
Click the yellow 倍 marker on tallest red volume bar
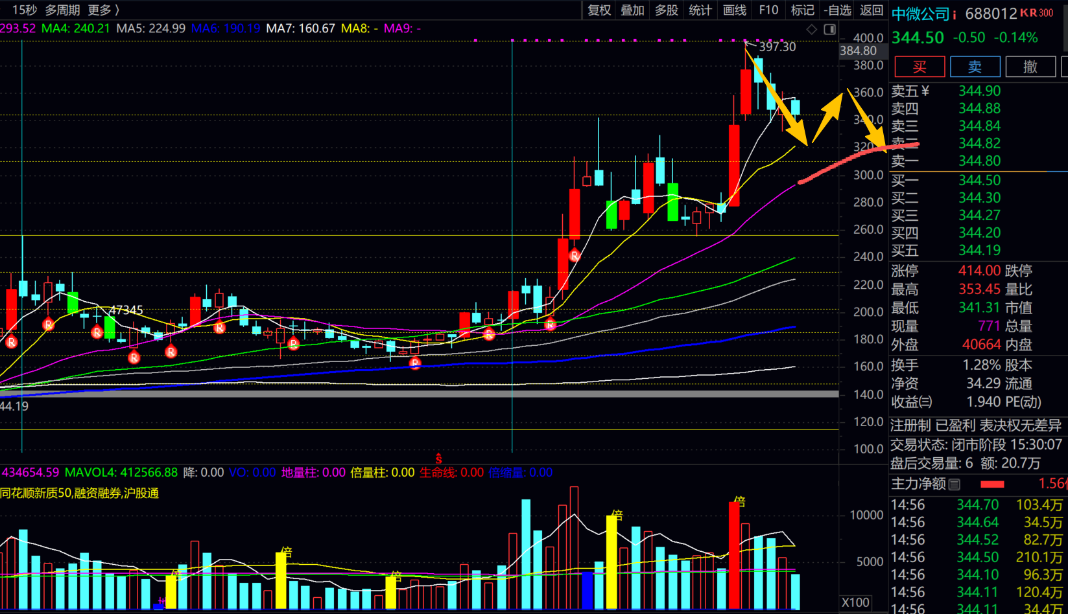(739, 501)
